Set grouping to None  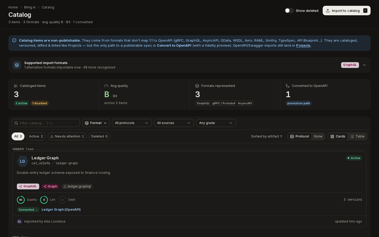tap(318, 136)
